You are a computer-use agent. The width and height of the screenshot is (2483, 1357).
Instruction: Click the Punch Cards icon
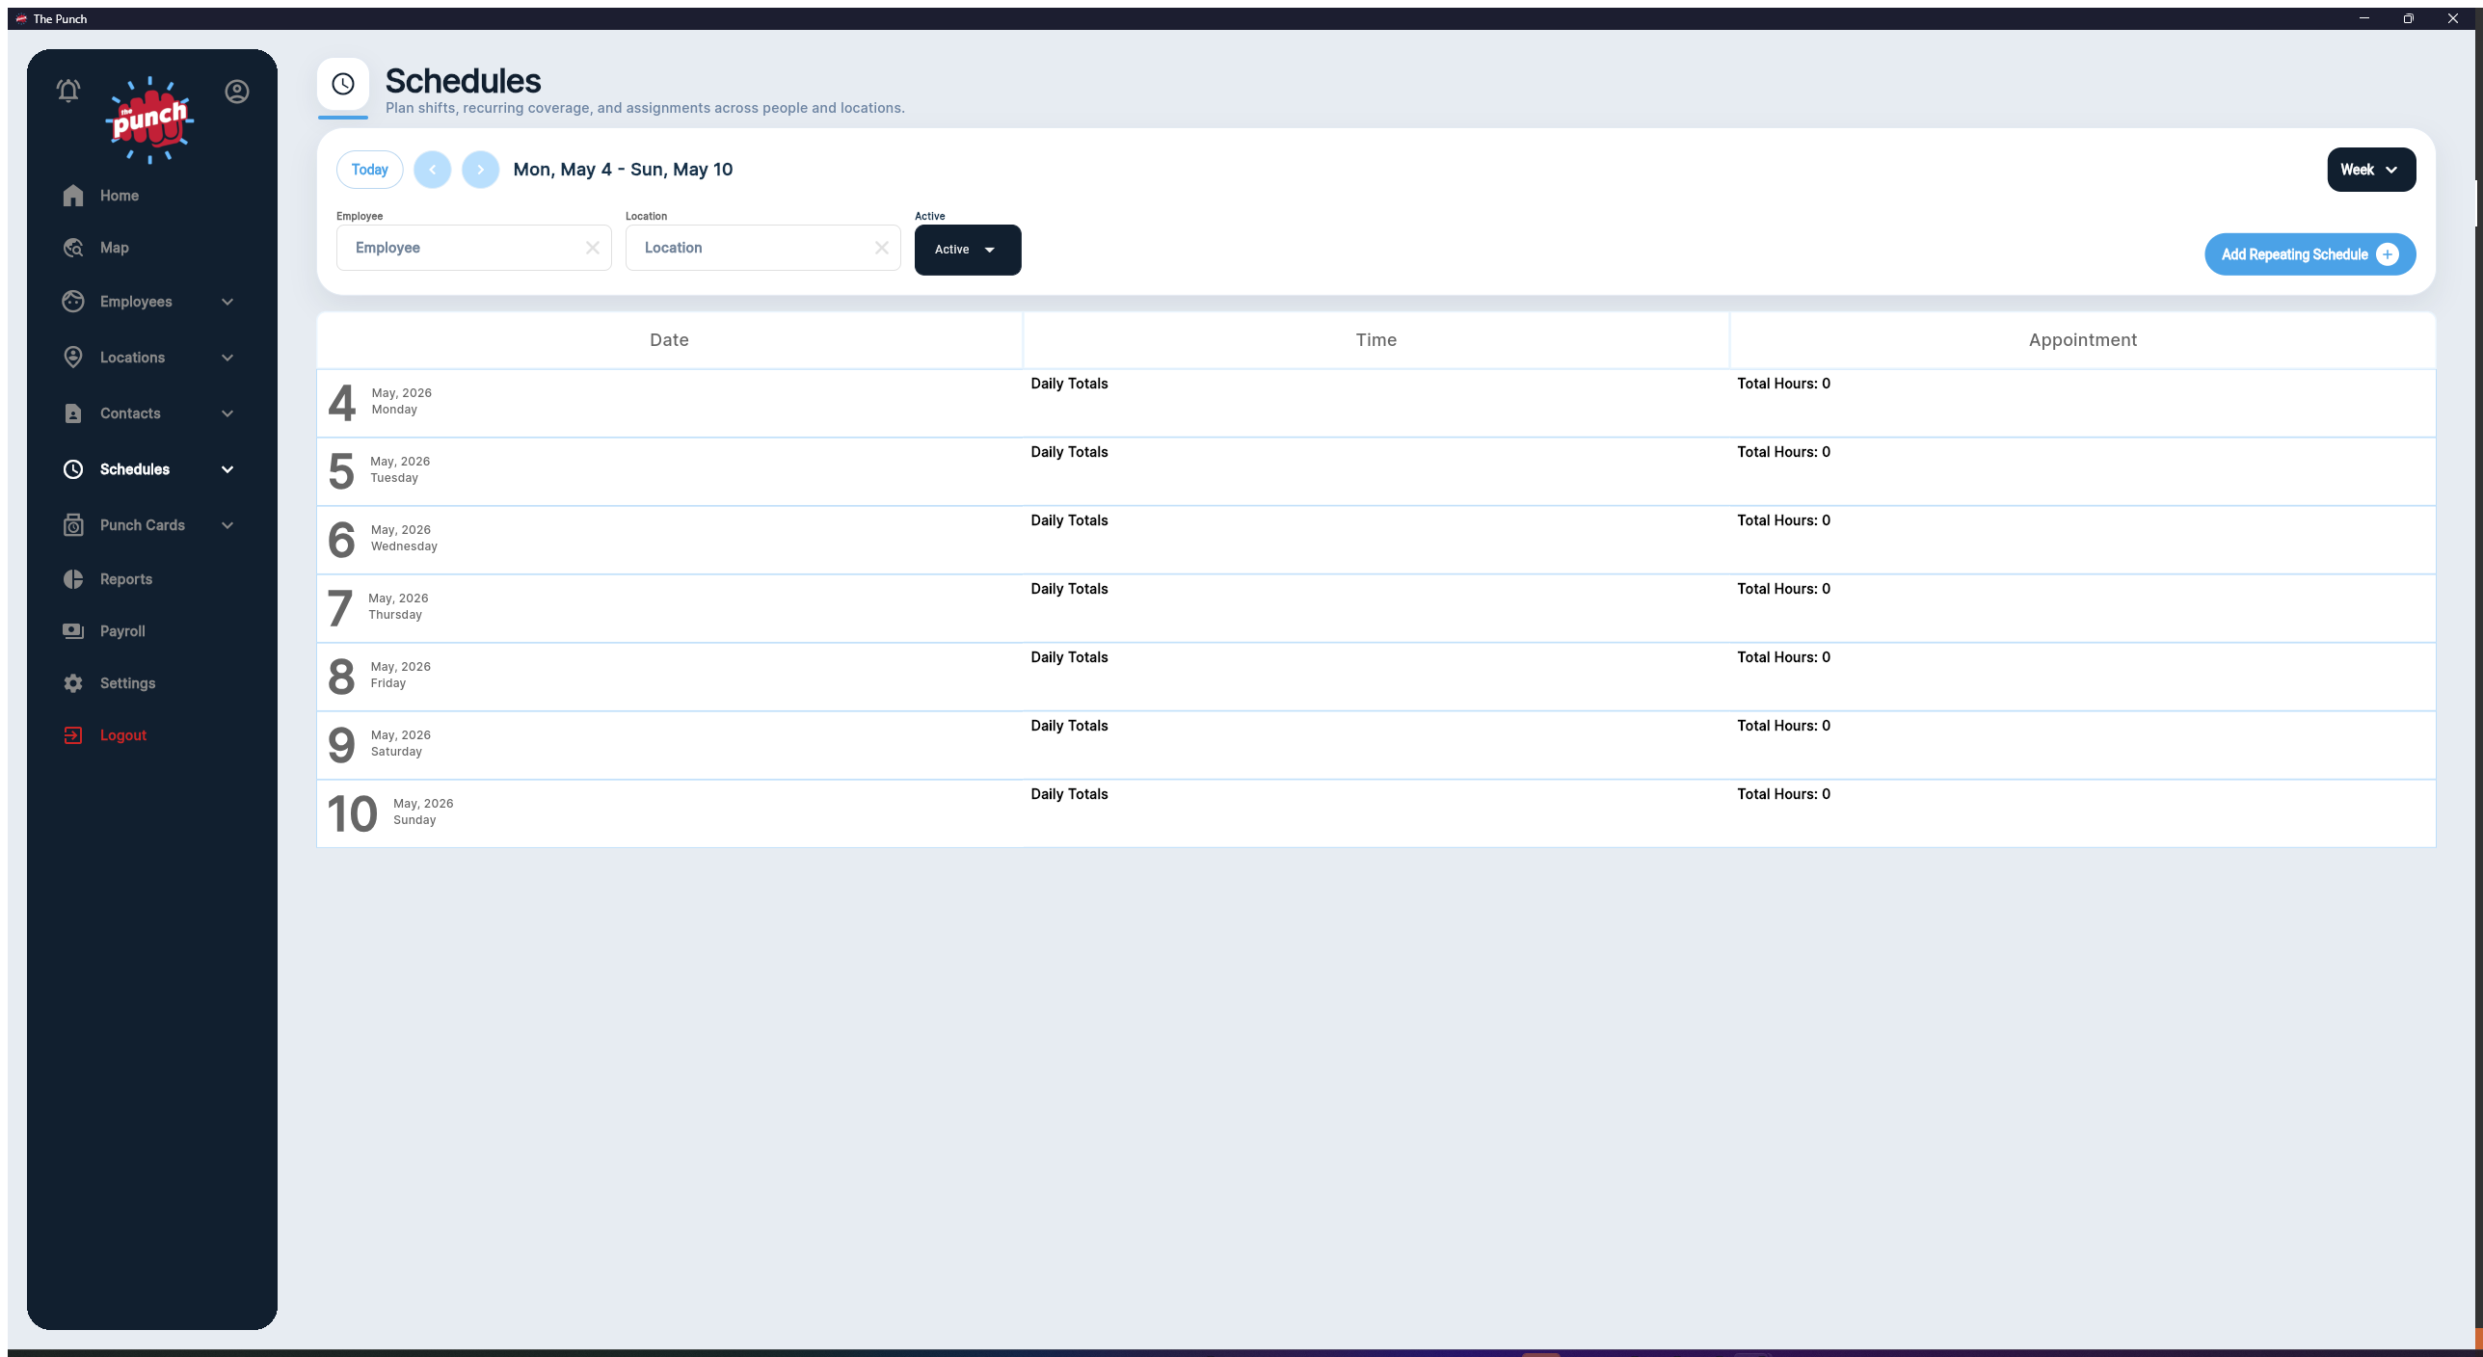[73, 525]
